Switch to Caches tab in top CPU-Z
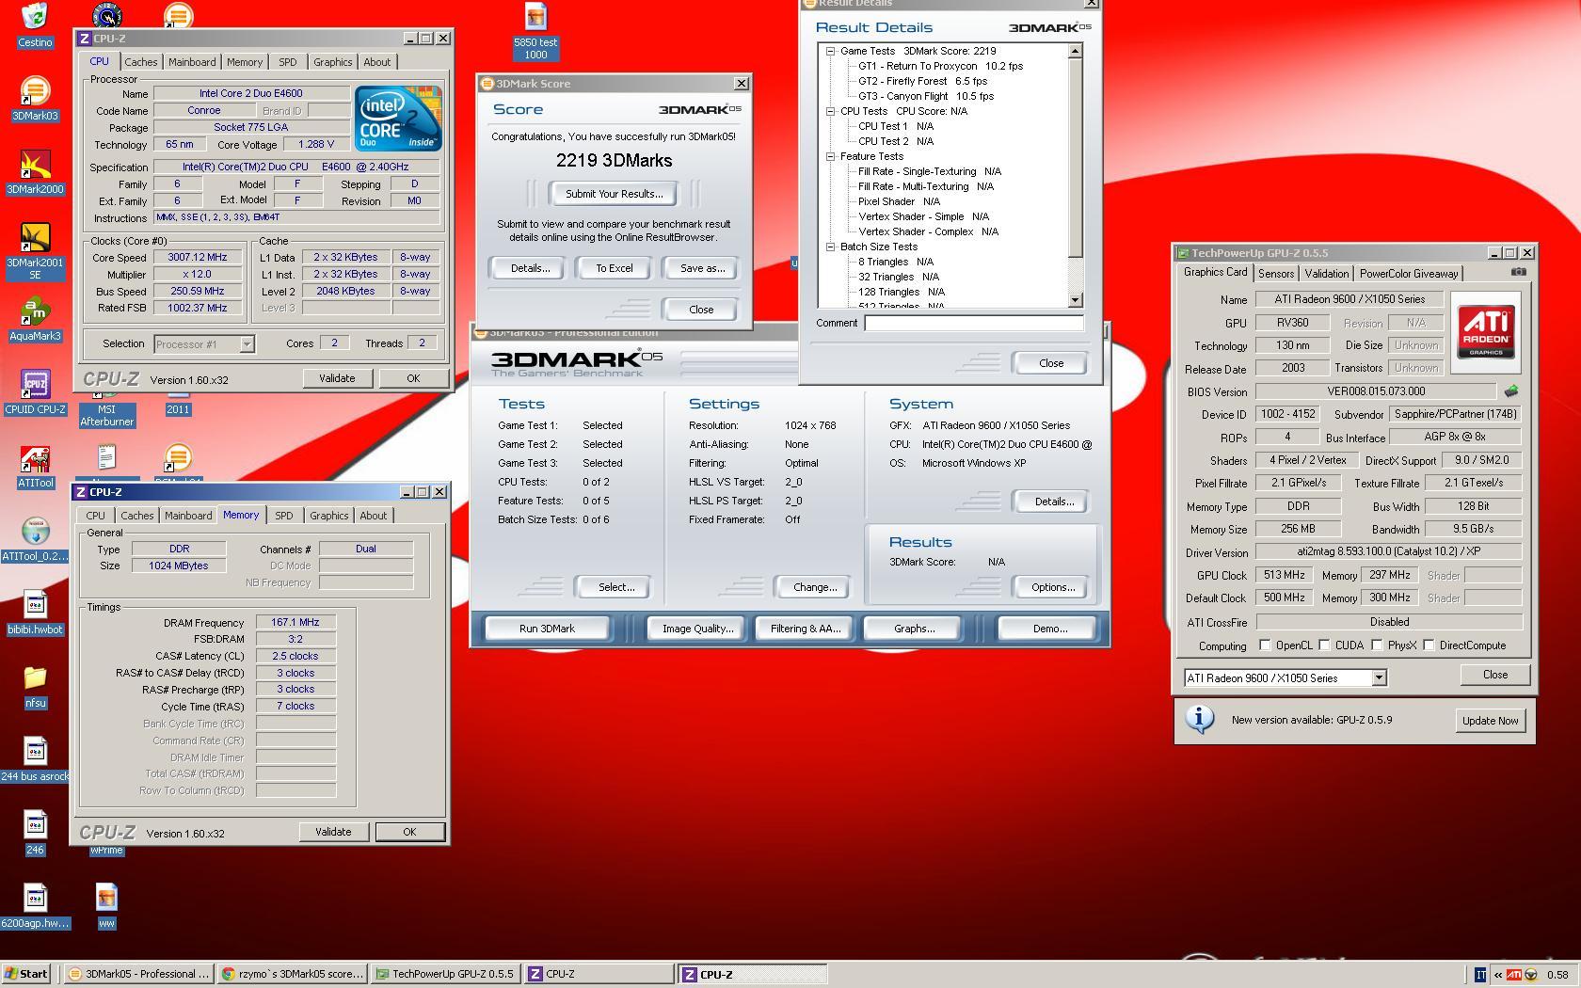Viewport: 1581px width, 988px height. [140, 62]
